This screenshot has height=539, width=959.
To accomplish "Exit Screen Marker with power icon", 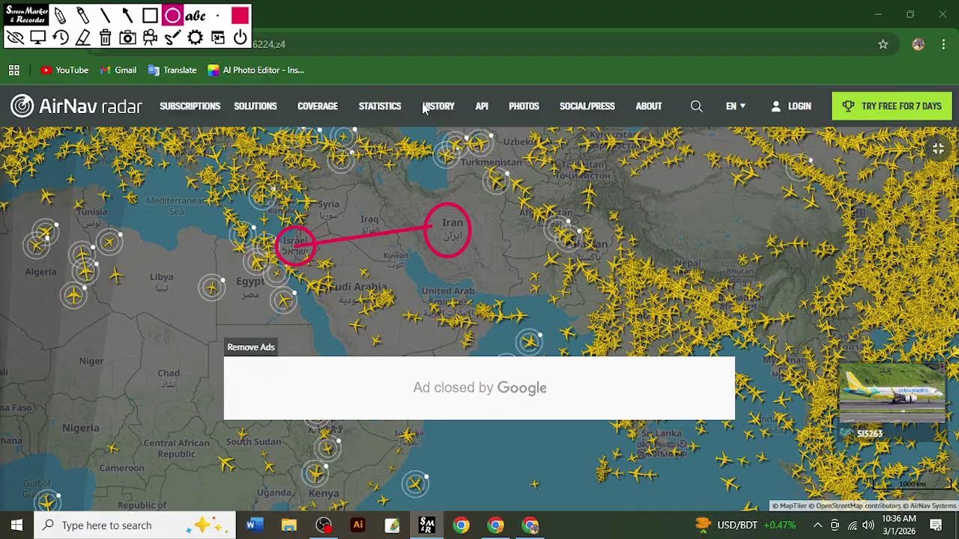I will click(240, 37).
